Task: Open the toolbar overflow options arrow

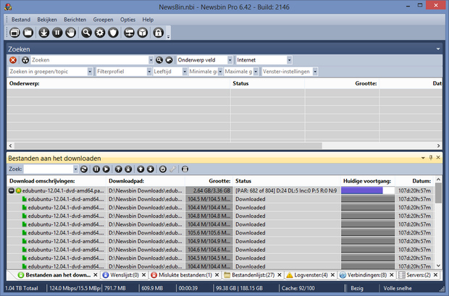Action: 168,37
